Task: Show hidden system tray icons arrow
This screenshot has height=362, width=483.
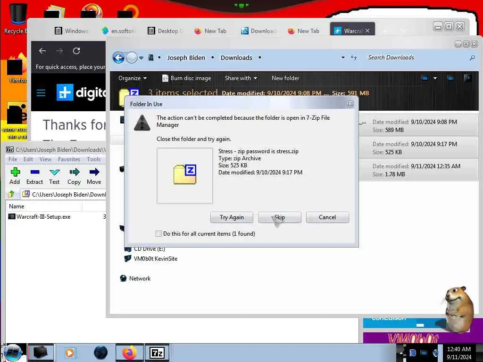Action: pos(402,353)
